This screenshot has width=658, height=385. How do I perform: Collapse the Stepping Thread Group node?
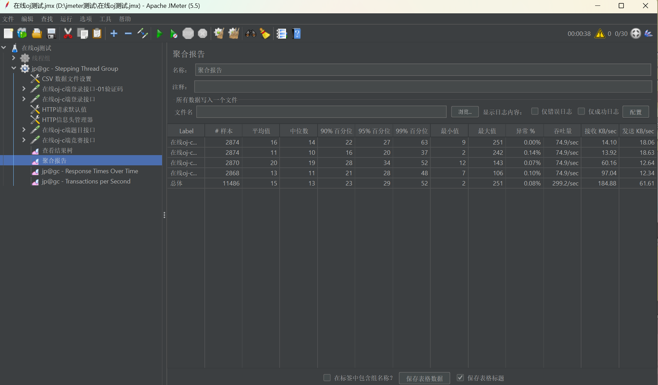[14, 68]
